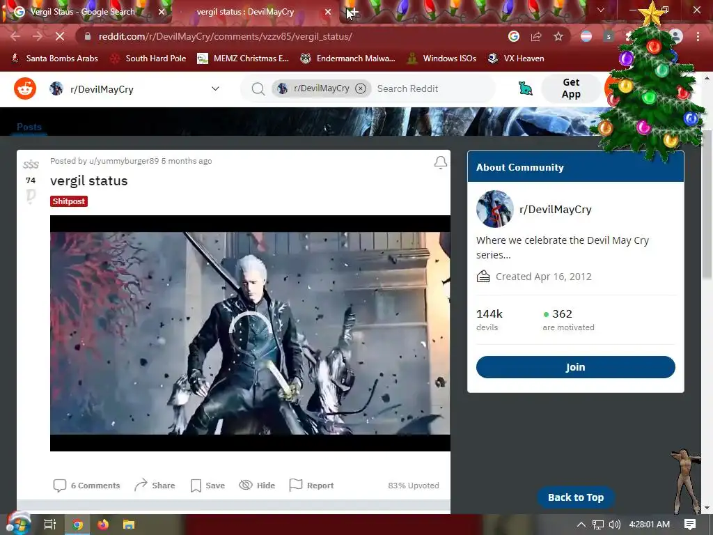The image size is (713, 535).
Task: Click the downvote D icon on post
Action: pyautogui.click(x=31, y=196)
